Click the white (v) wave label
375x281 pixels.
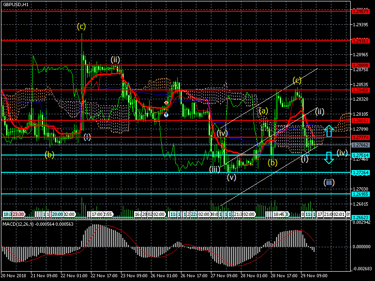point(232,177)
